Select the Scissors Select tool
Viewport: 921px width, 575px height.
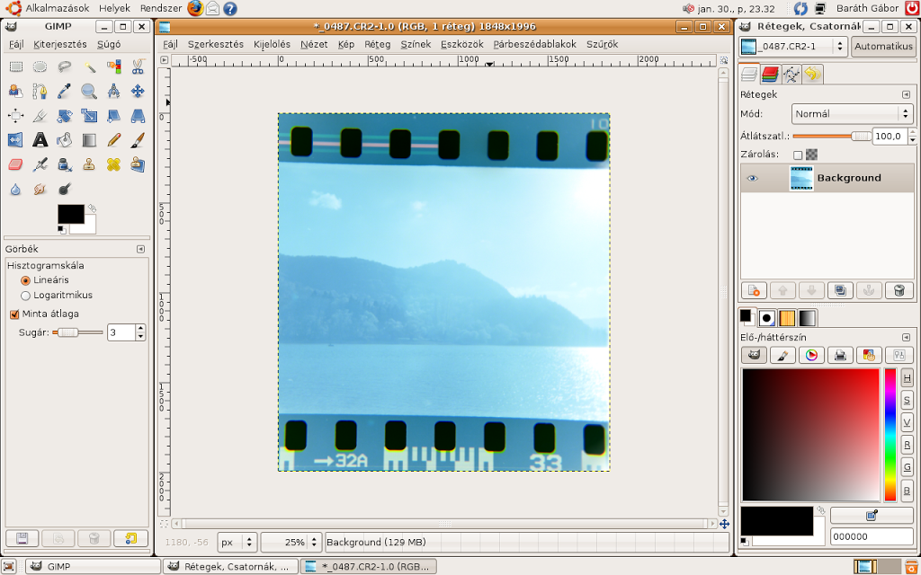(138, 66)
